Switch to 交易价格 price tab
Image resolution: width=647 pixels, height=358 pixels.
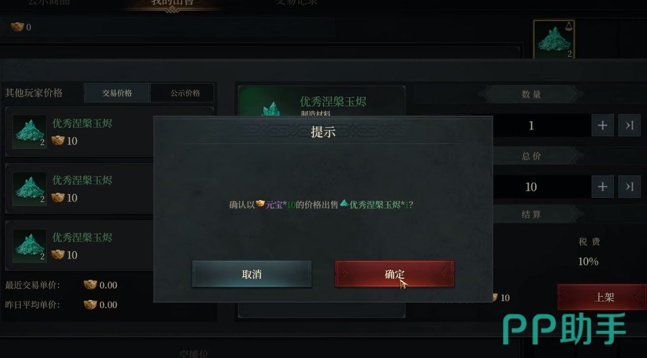117,93
